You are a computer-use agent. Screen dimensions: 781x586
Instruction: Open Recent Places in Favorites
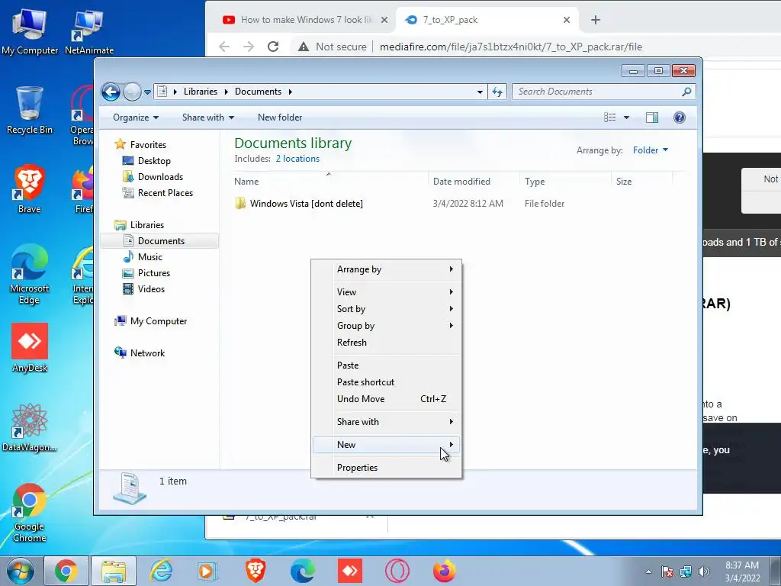[165, 193]
